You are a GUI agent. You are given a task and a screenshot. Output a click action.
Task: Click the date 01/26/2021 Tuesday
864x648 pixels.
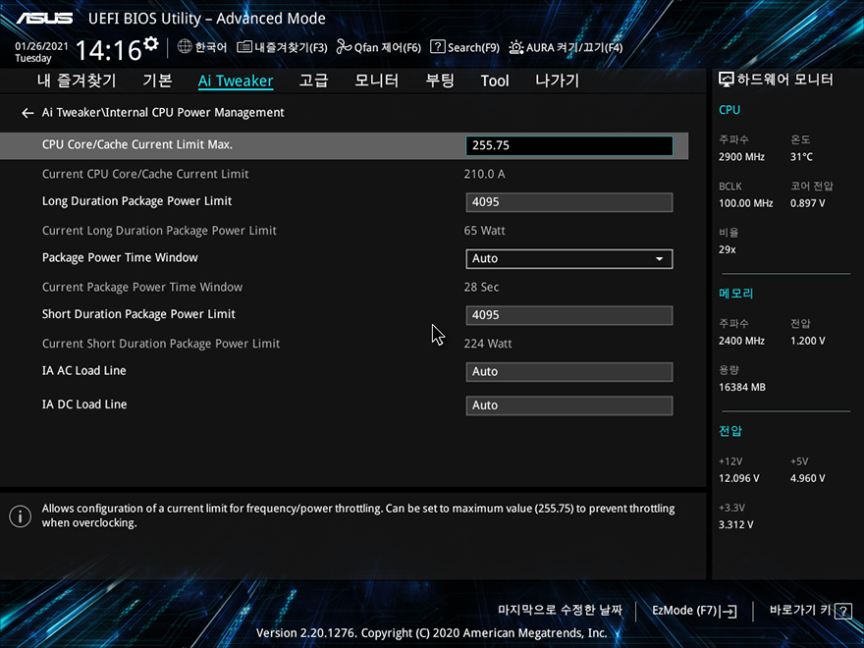[x=41, y=52]
